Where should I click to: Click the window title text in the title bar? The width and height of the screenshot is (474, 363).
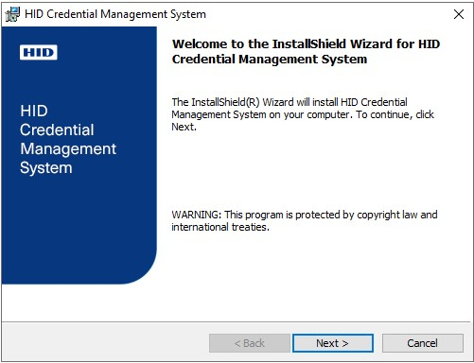pyautogui.click(x=115, y=14)
